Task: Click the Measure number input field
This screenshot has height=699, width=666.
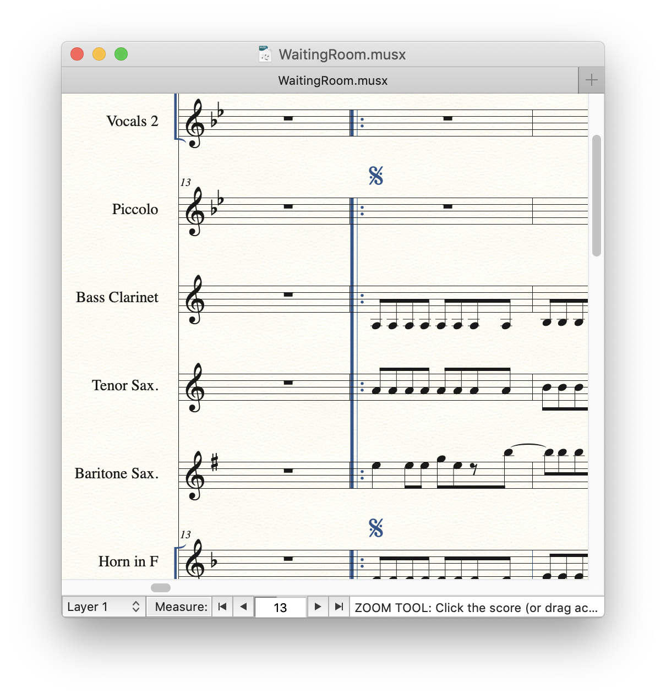Action: point(280,607)
